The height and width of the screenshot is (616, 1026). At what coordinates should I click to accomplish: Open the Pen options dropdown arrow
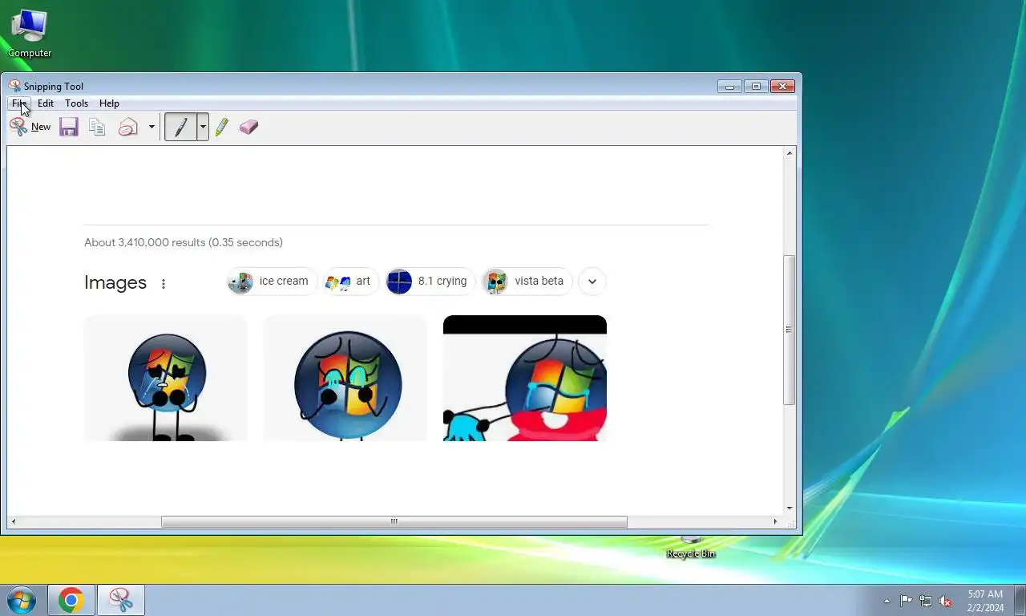click(203, 127)
